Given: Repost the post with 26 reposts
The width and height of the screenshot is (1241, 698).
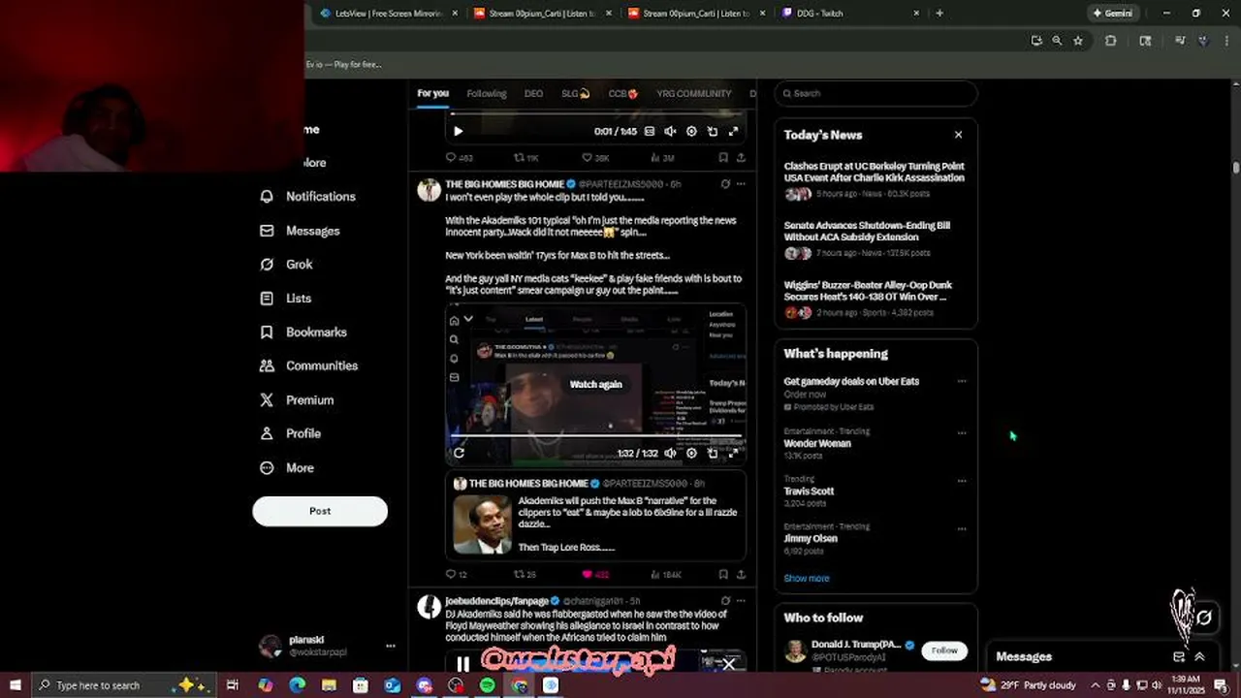Looking at the screenshot, I should pos(525,575).
